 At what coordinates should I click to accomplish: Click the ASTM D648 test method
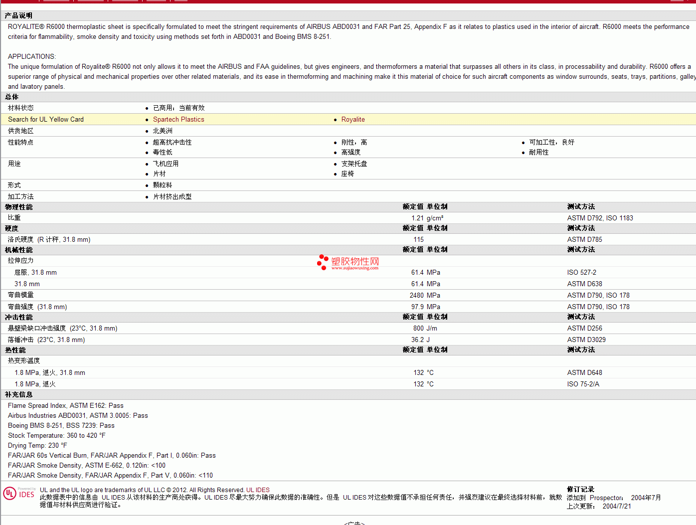tap(585, 373)
